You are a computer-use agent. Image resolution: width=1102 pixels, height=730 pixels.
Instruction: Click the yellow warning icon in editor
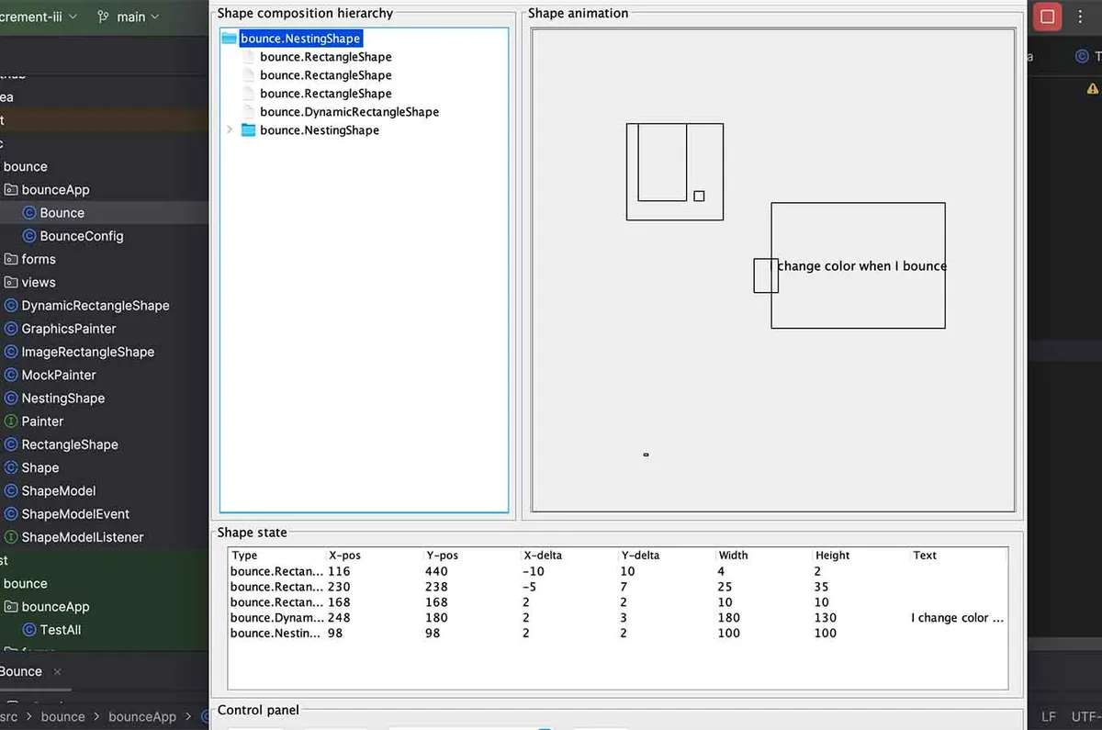[1093, 89]
